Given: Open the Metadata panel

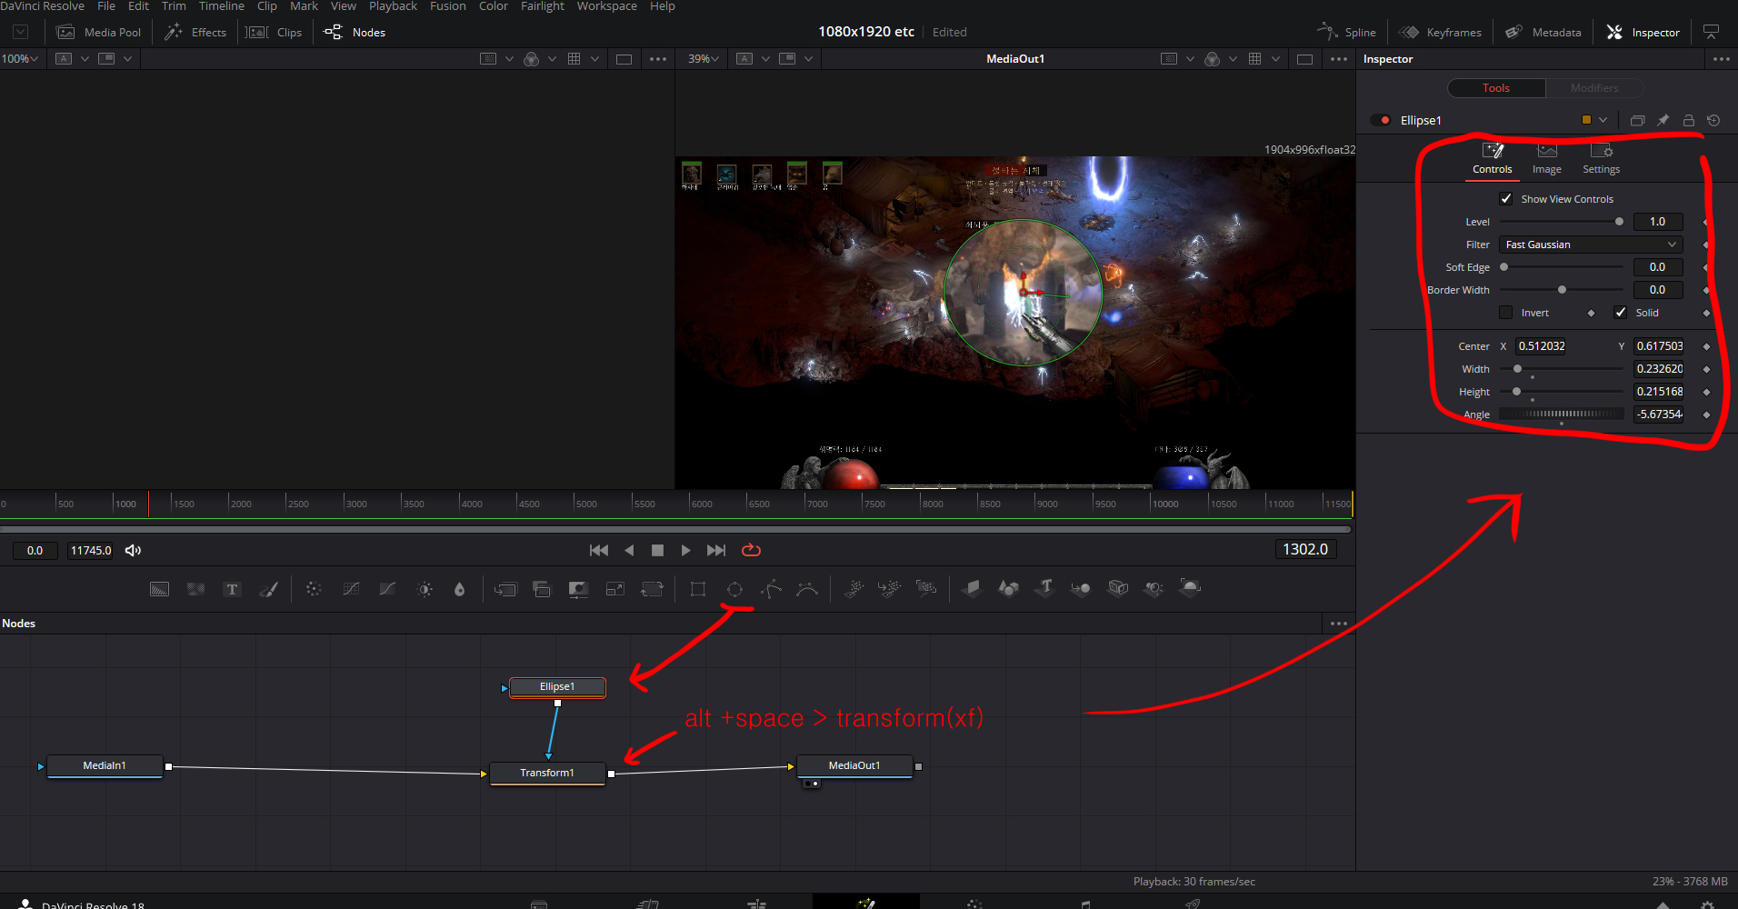Looking at the screenshot, I should pyautogui.click(x=1543, y=32).
